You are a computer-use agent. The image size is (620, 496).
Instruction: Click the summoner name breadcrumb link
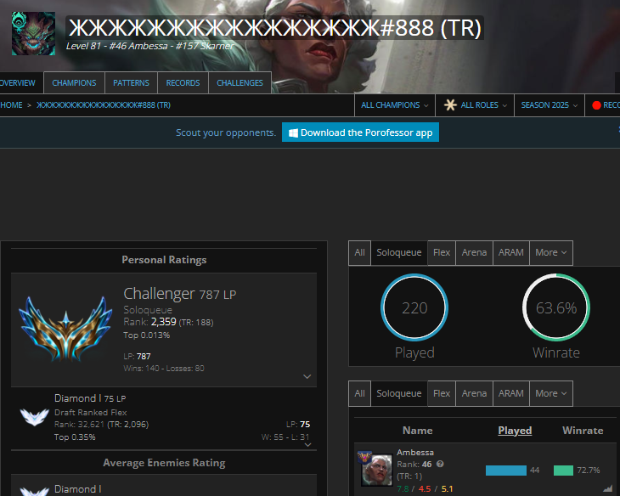pos(104,105)
